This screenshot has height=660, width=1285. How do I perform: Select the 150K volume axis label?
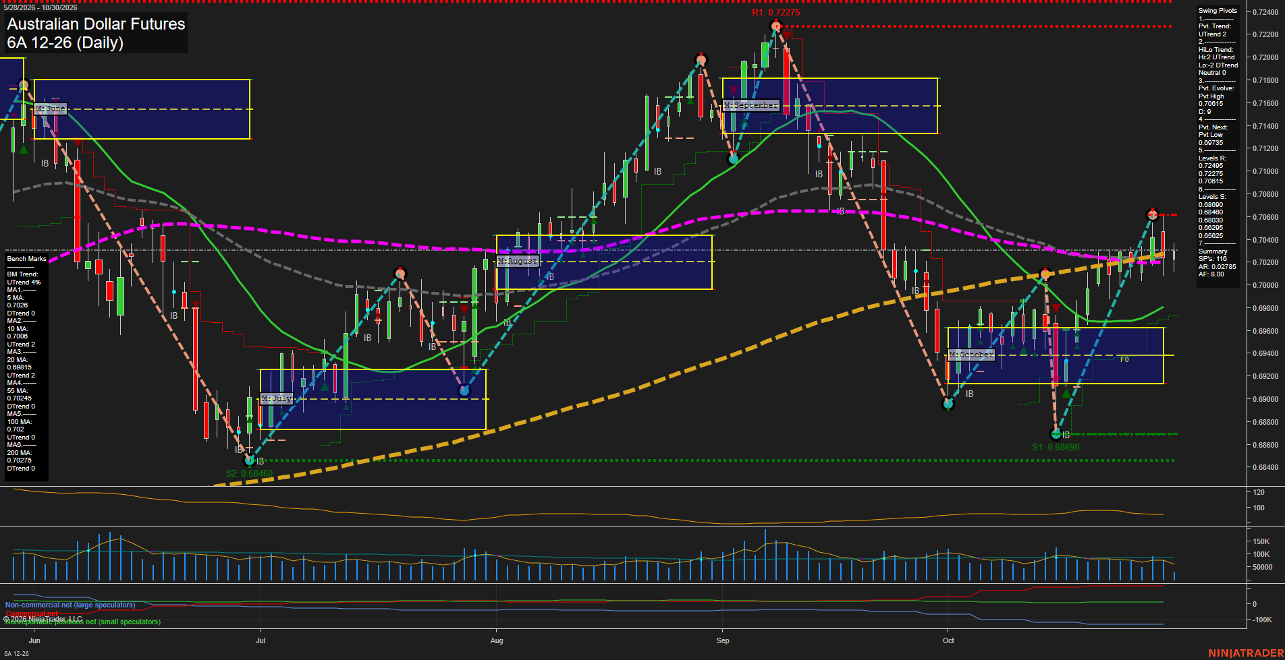(1261, 541)
